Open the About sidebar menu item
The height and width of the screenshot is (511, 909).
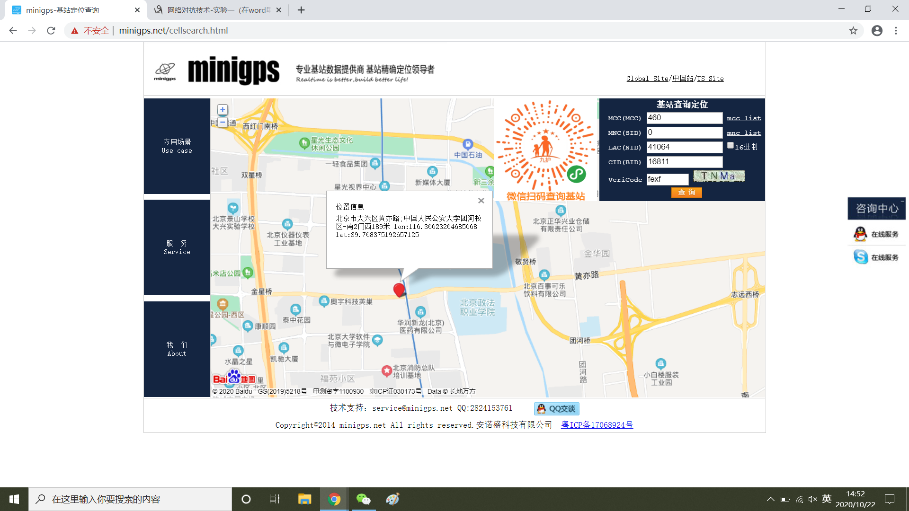[x=177, y=349]
